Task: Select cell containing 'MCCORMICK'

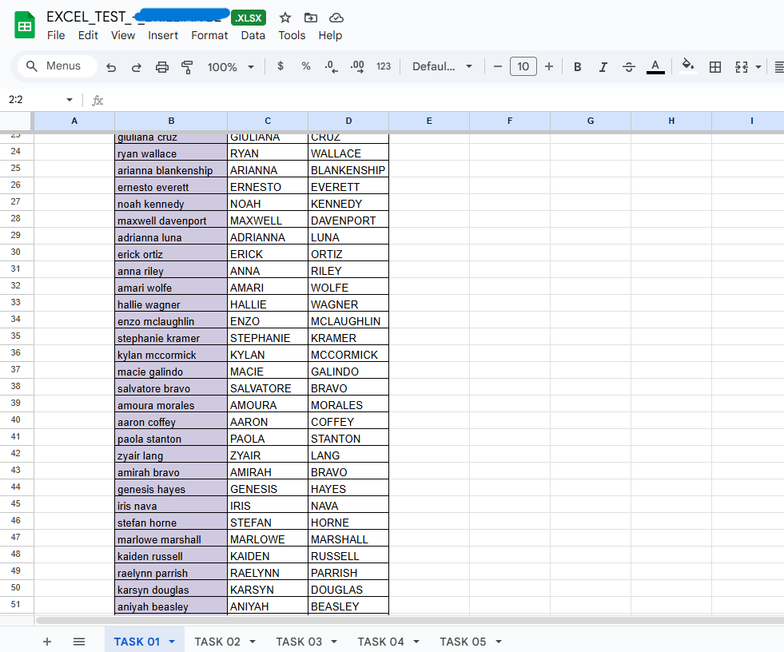Action: (x=348, y=355)
